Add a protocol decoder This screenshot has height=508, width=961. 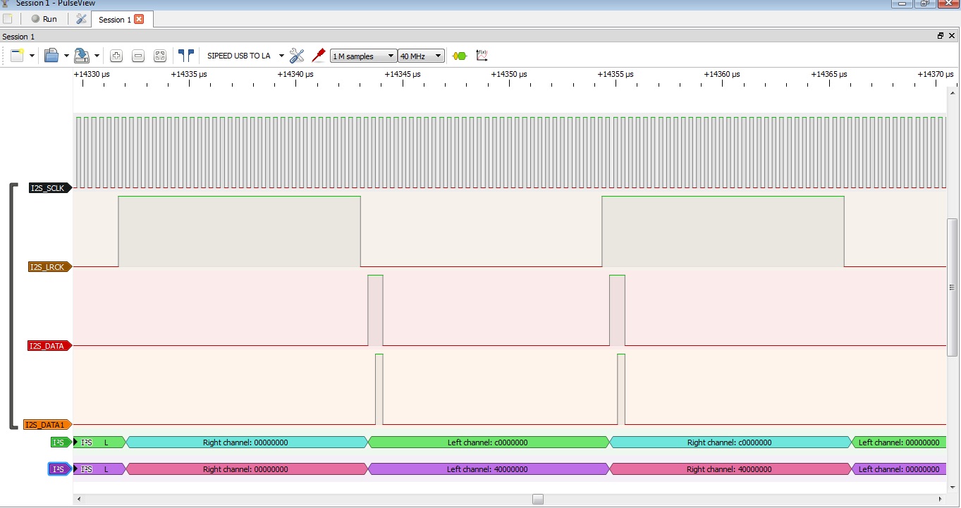pyautogui.click(x=460, y=56)
